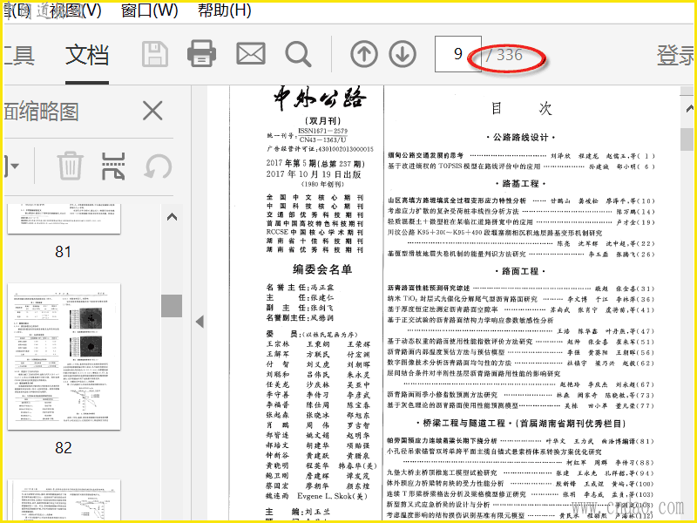The image size is (697, 523).
Task: Go to next page arrow
Action: click(403, 54)
